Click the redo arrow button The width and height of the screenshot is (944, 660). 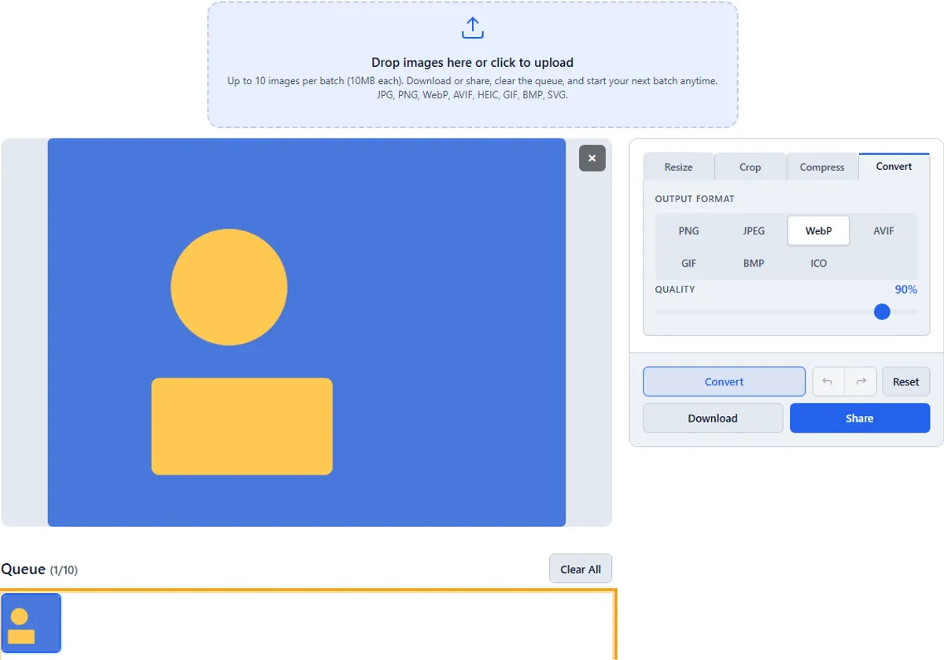click(861, 382)
